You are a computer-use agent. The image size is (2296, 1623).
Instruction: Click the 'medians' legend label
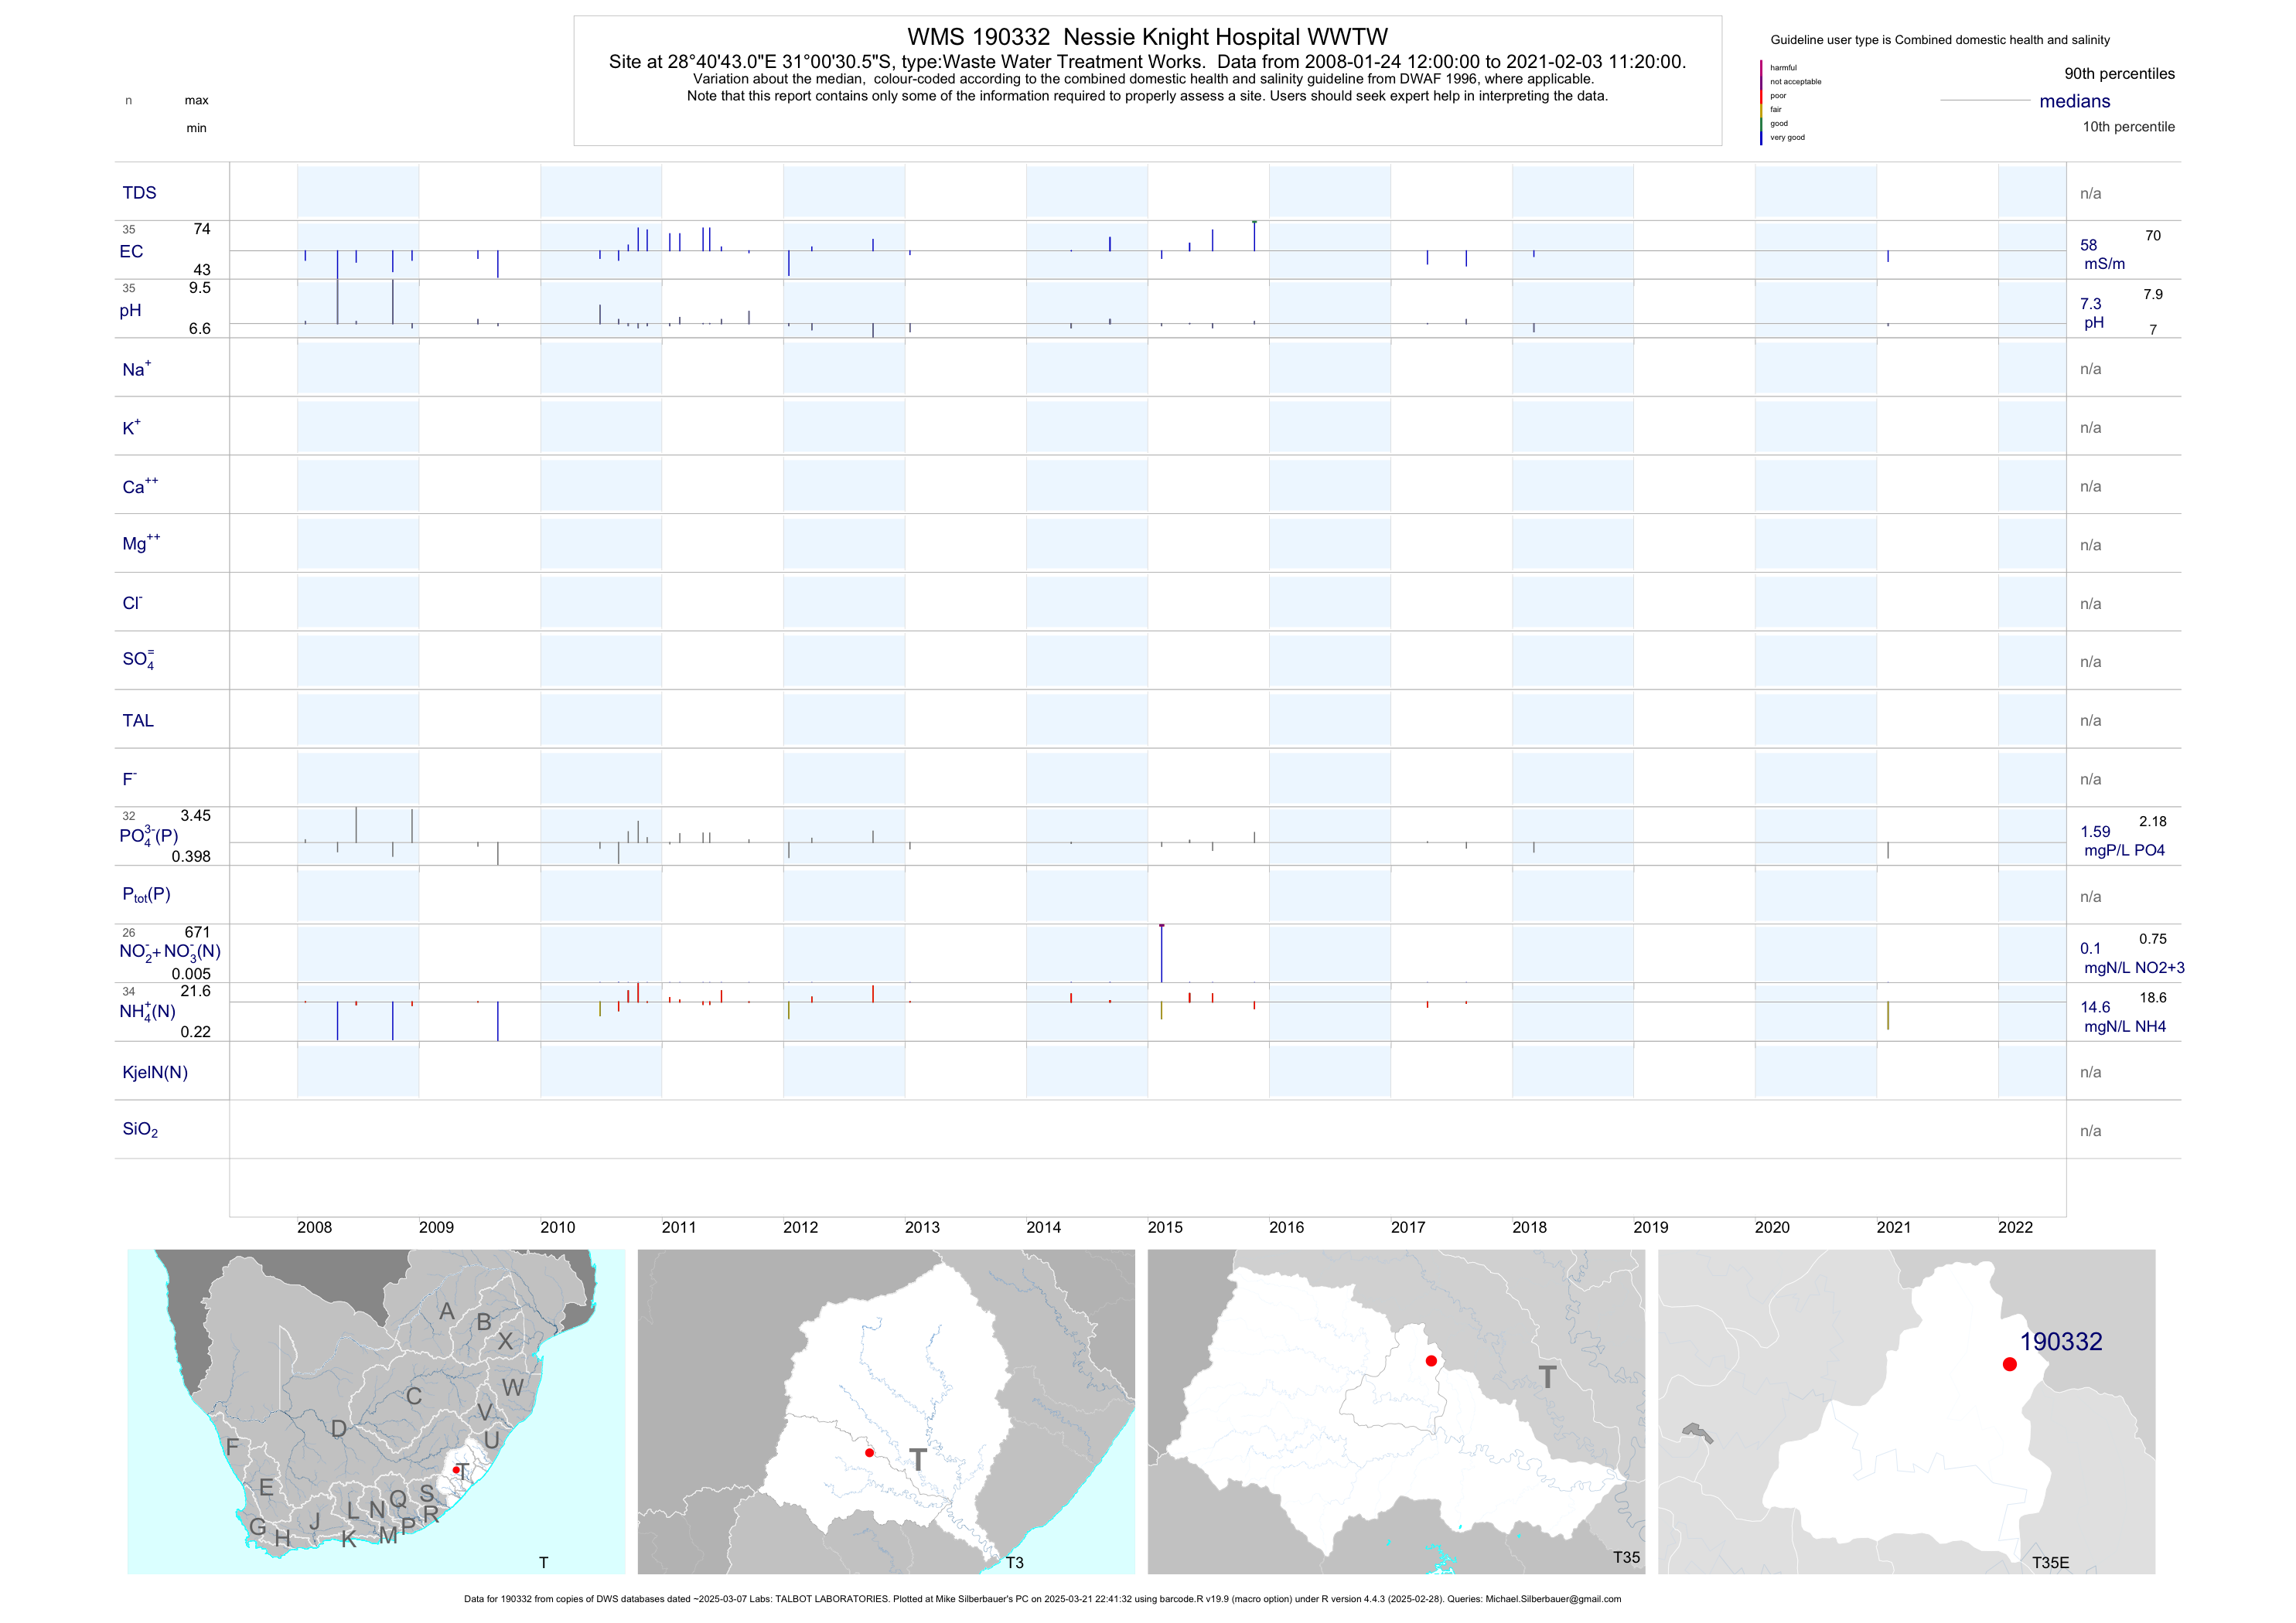click(2074, 101)
